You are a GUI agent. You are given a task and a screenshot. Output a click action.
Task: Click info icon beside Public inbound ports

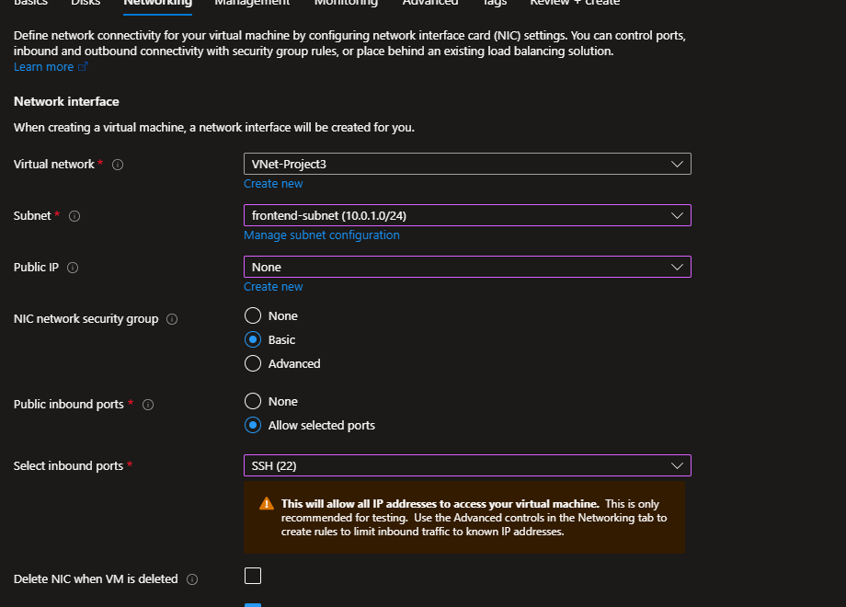tap(148, 405)
